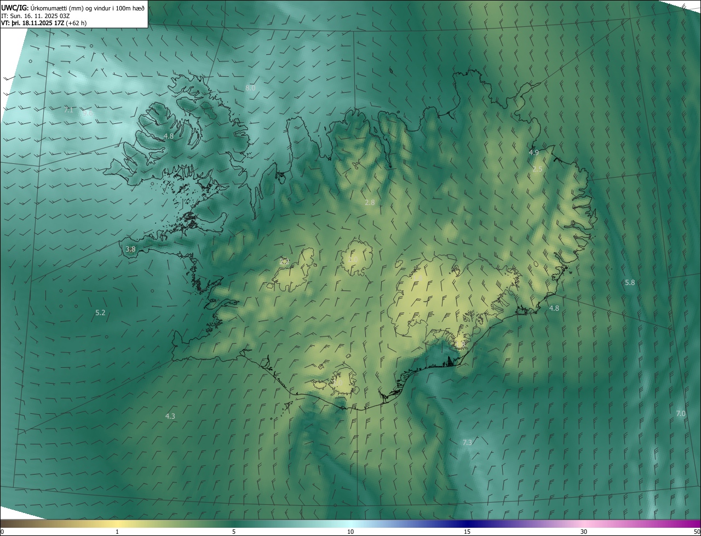Click the 4.8 label over the Westfjords peninsula
The height and width of the screenshot is (536, 701).
[169, 136]
